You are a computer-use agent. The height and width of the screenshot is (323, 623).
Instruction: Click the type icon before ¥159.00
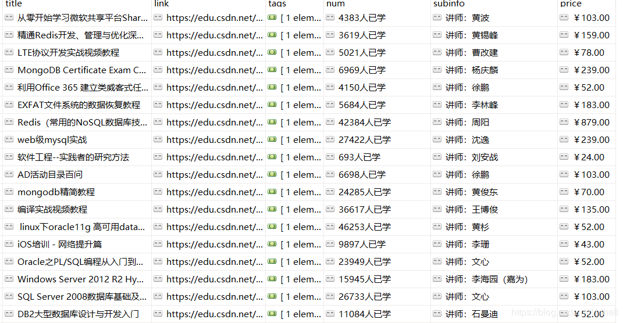(x=564, y=35)
